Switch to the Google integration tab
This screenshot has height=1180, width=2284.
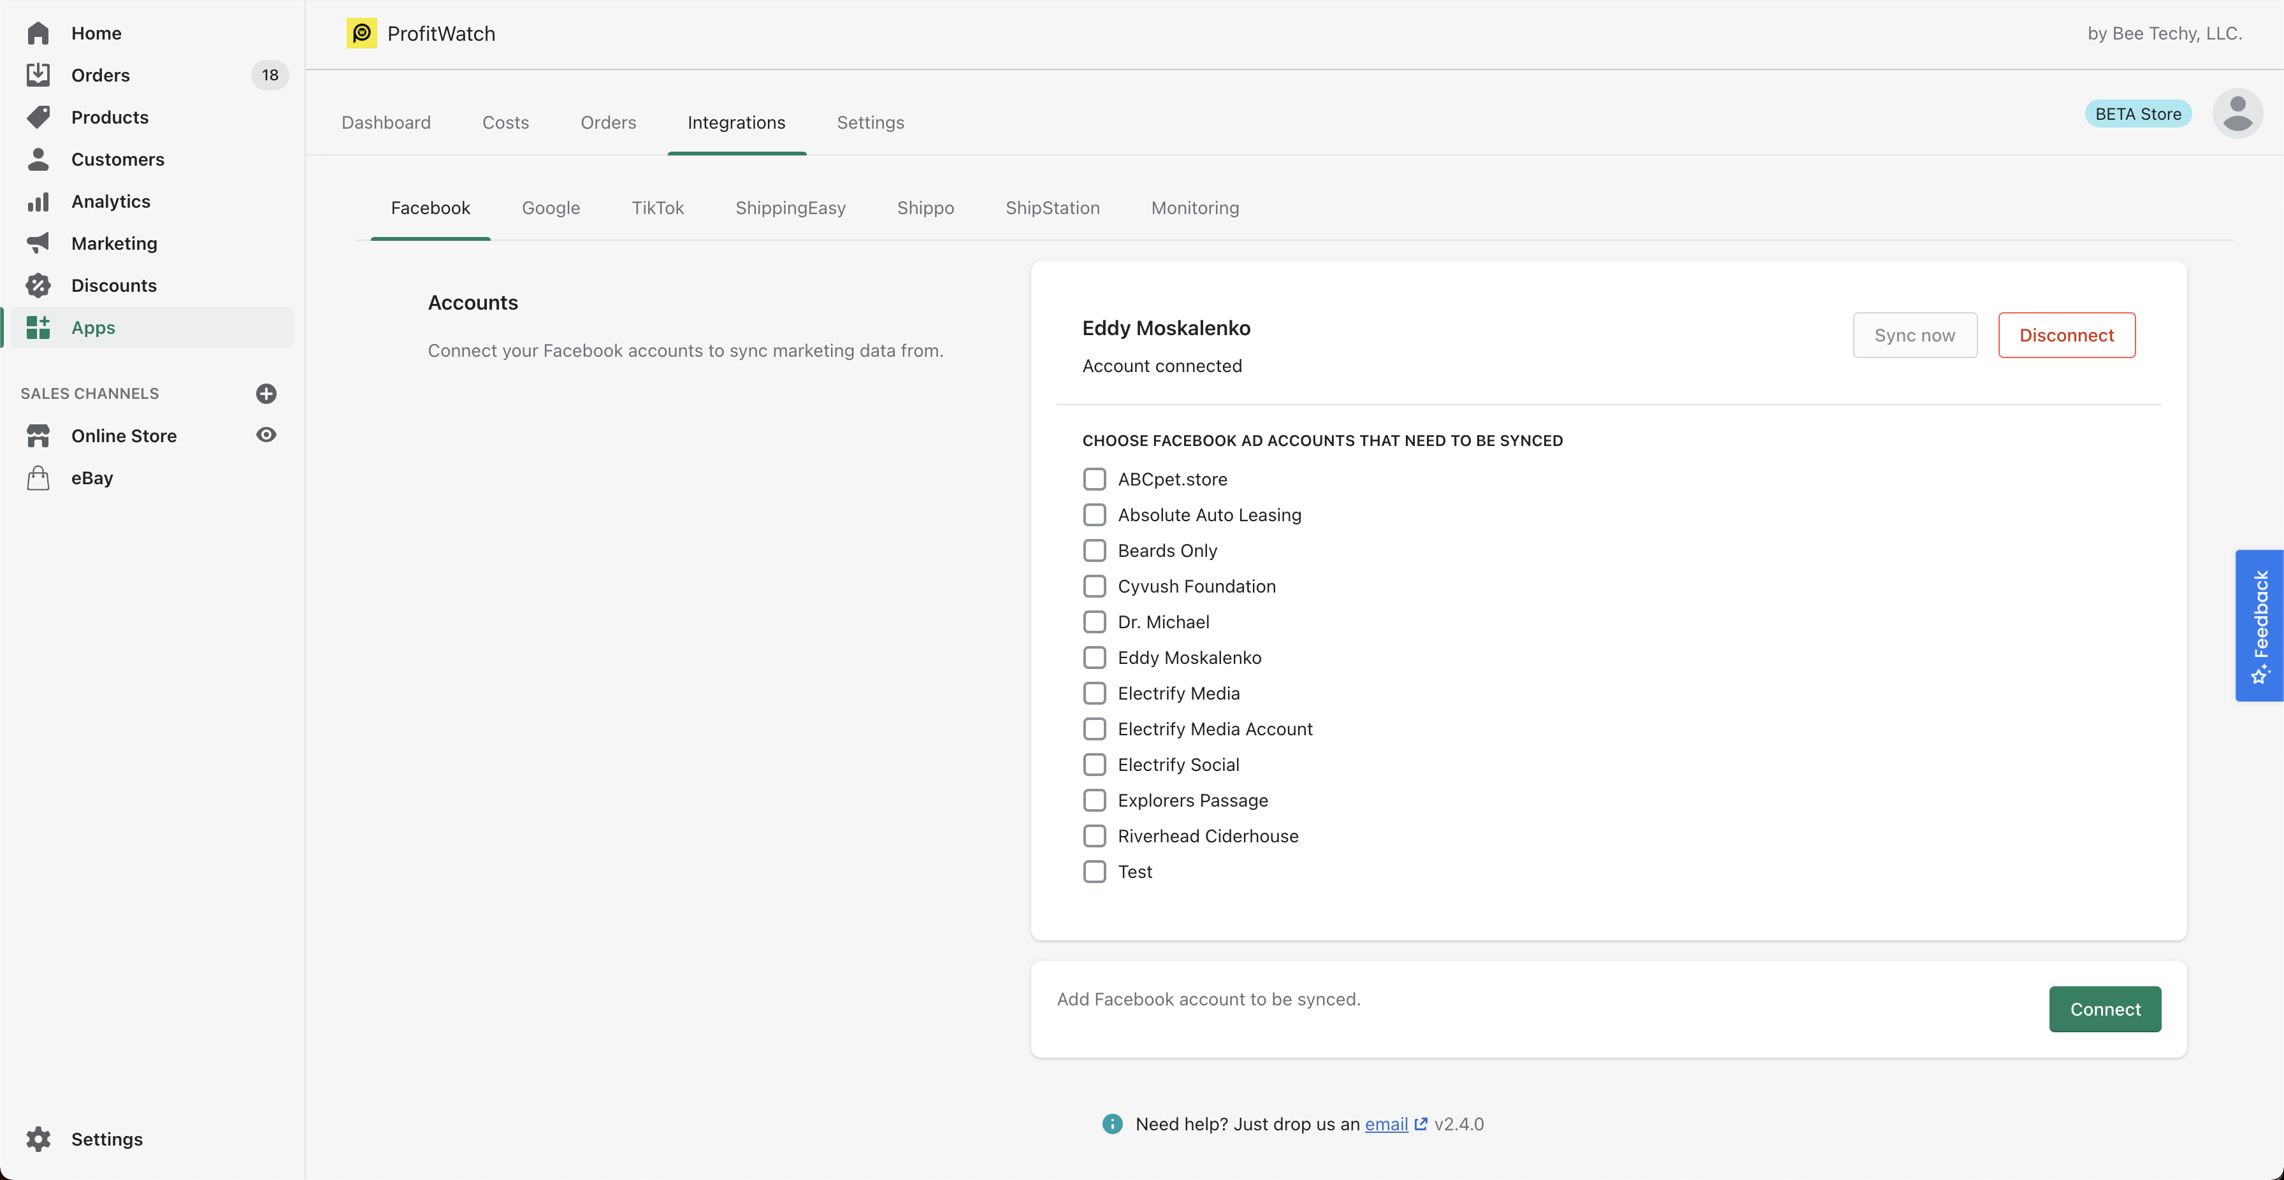pyautogui.click(x=551, y=208)
